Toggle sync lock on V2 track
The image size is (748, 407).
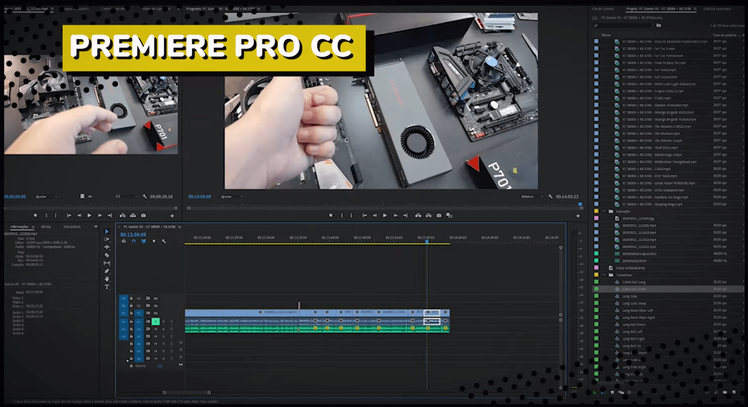click(148, 306)
